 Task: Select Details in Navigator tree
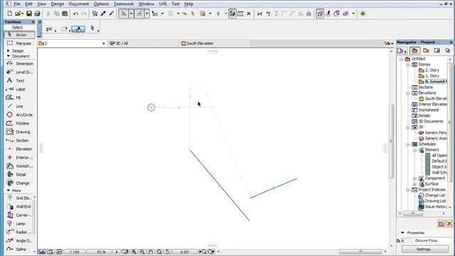[424, 115]
